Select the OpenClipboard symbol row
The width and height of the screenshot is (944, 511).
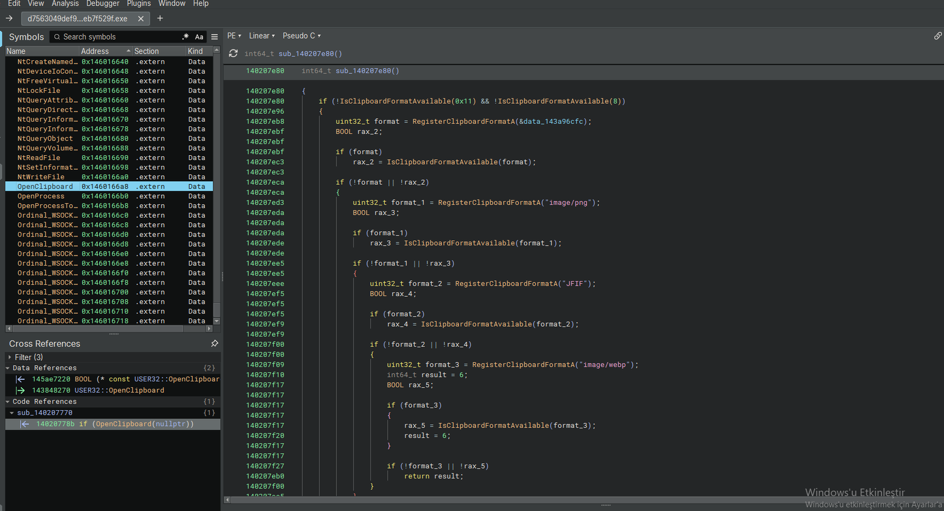[109, 186]
